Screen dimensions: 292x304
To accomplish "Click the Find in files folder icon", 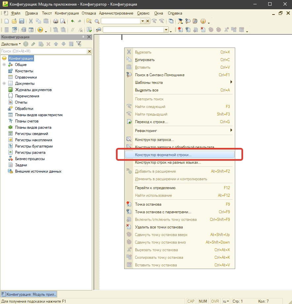I will pyautogui.click(x=89, y=21).
